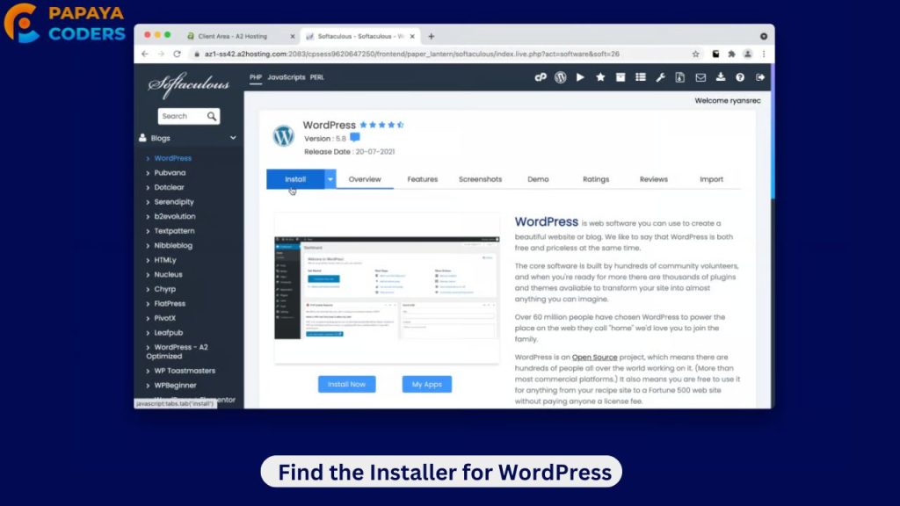Image resolution: width=900 pixels, height=506 pixels.
Task: Click the logout icon in Softaculous toolbar
Action: click(x=760, y=77)
